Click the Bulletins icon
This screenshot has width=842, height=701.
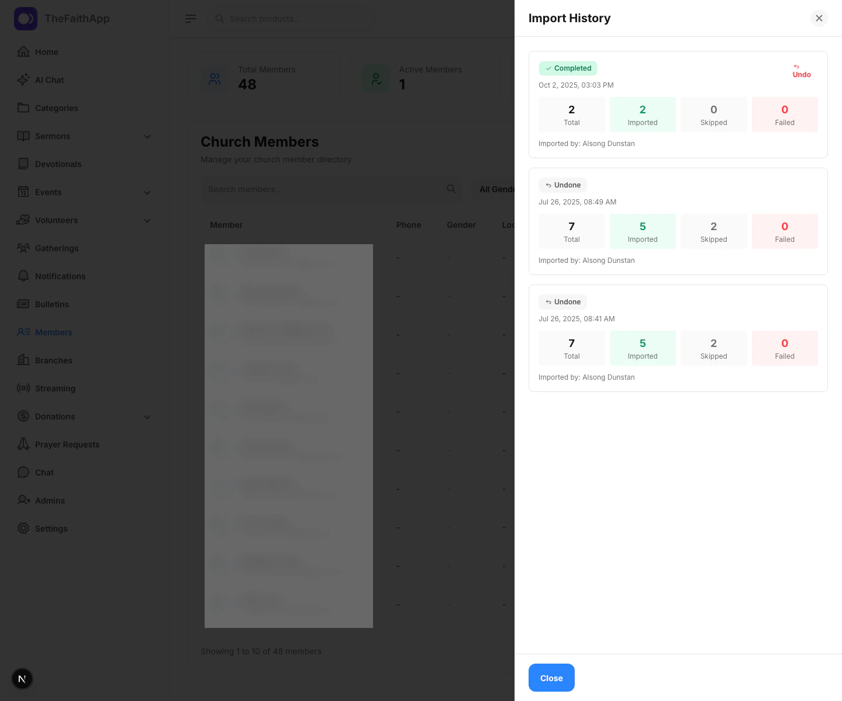click(x=23, y=304)
